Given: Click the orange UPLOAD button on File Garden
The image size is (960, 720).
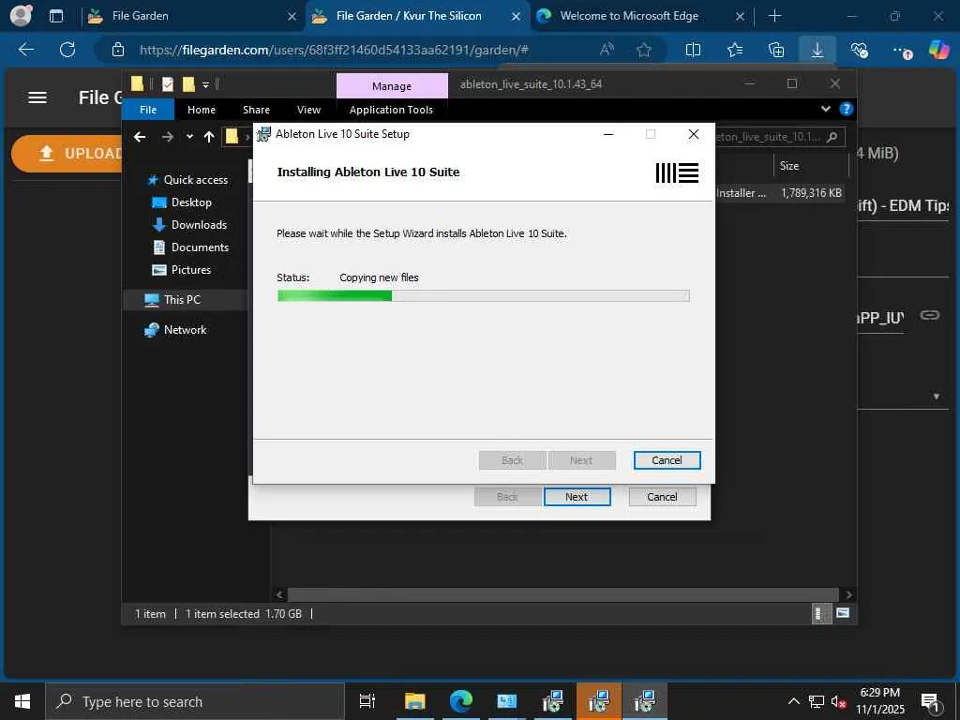Looking at the screenshot, I should [68, 154].
